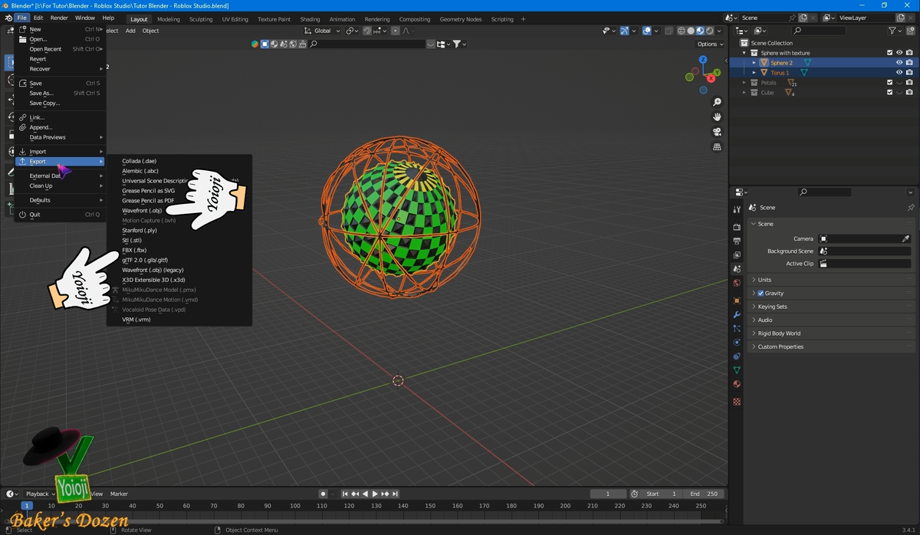Expand the Sphere 2 tree item
Image resolution: width=920 pixels, height=535 pixels.
coord(754,63)
